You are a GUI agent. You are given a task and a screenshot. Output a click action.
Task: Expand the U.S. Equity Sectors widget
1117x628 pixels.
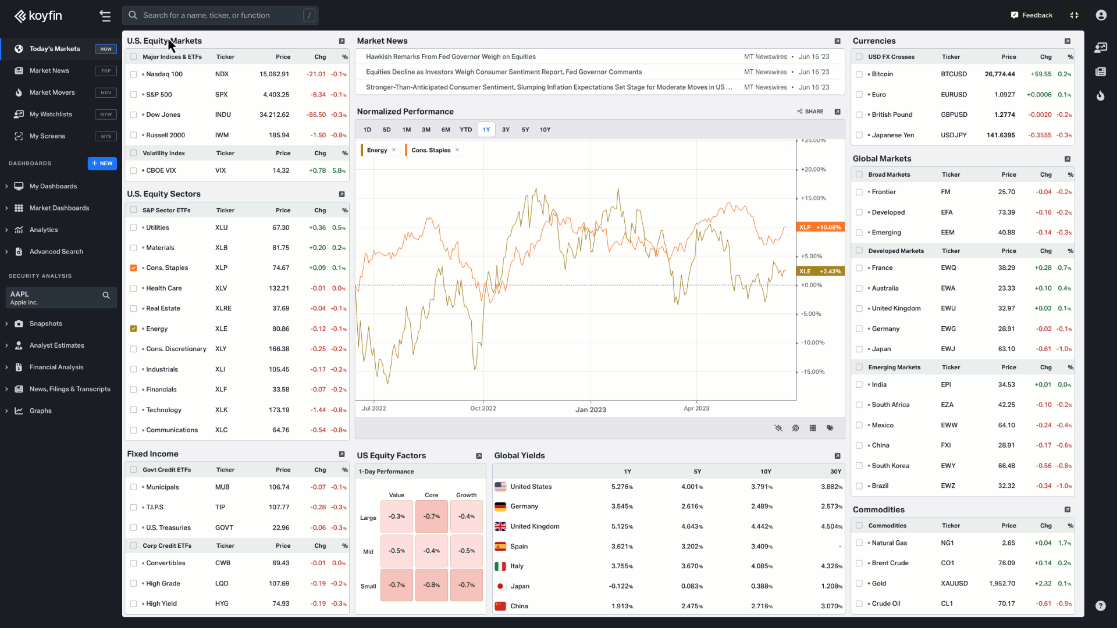tap(342, 194)
